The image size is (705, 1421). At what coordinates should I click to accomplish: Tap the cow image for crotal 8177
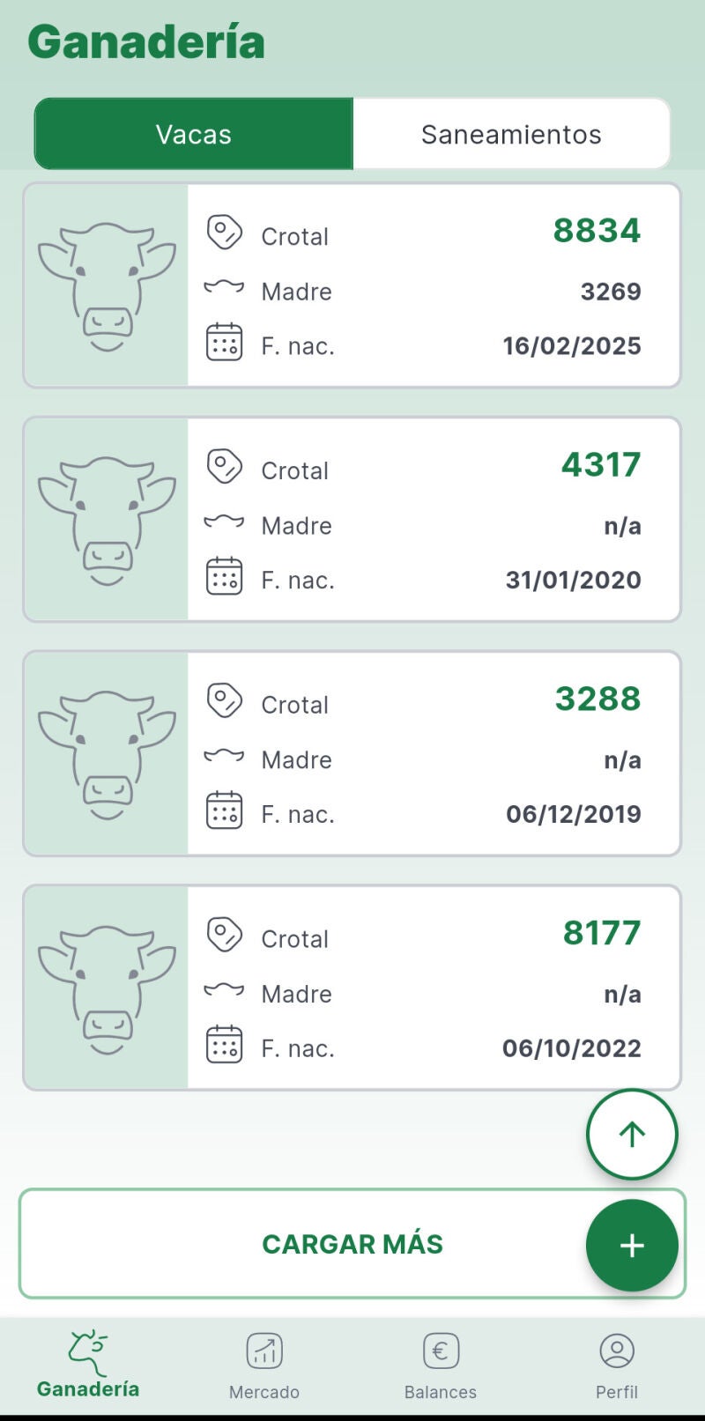coord(107,988)
